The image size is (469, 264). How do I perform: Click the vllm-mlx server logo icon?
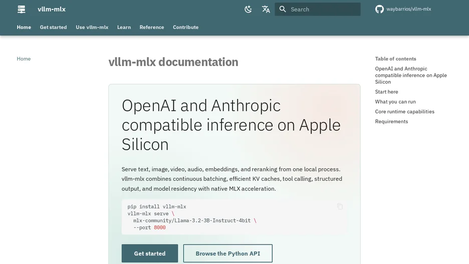21,10
